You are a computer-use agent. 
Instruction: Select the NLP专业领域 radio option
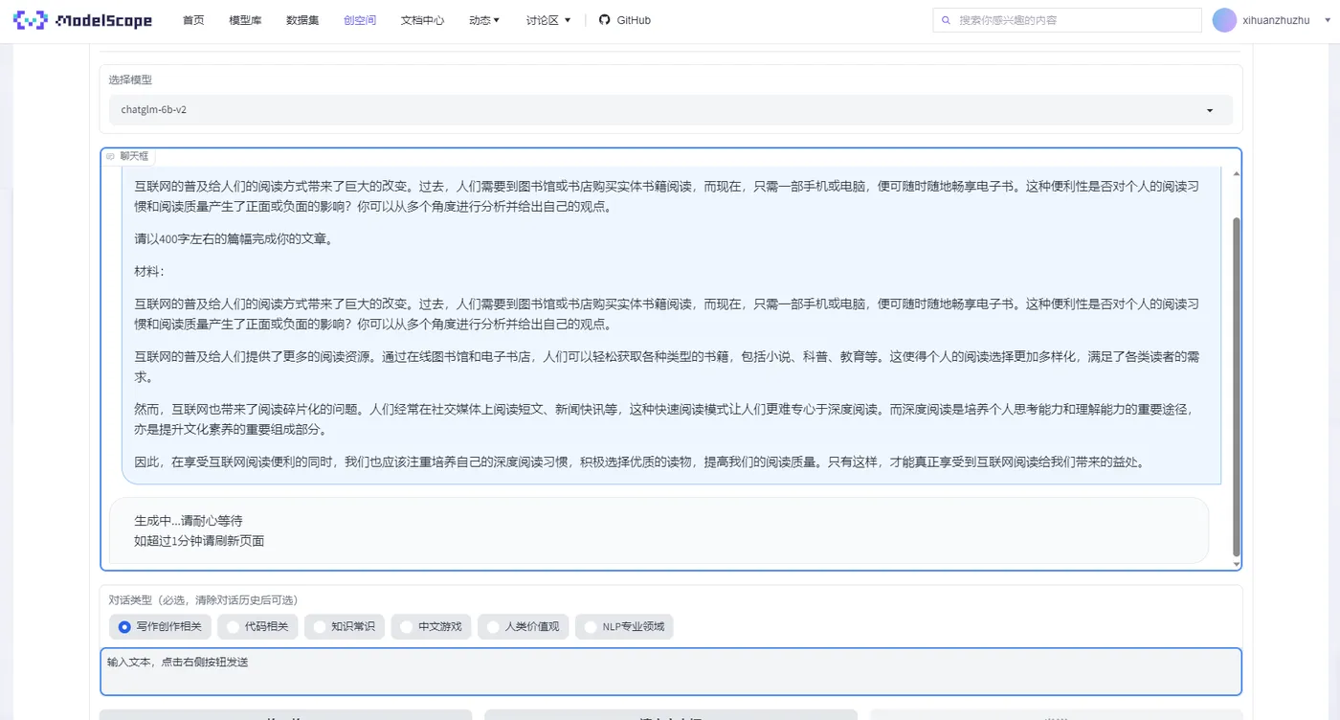[x=624, y=627]
